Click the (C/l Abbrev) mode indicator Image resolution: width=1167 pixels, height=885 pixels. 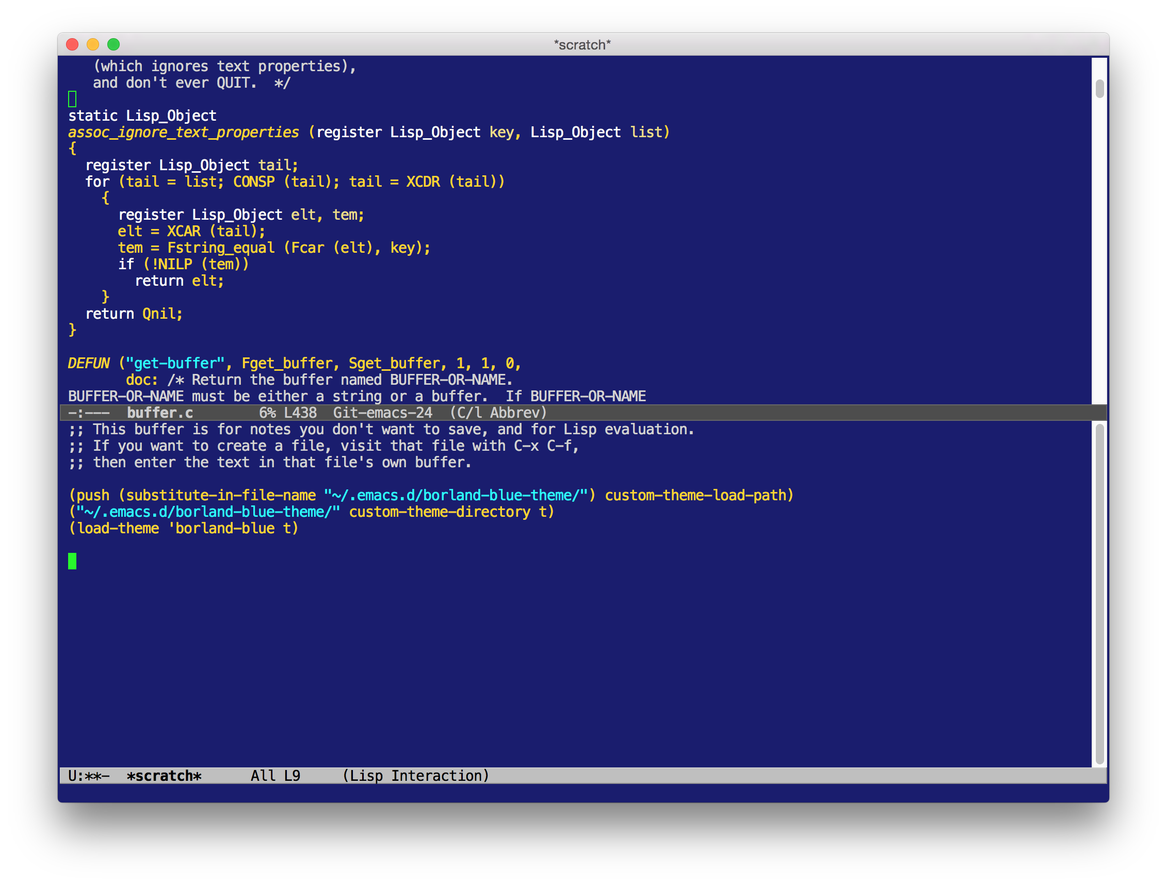pyautogui.click(x=498, y=413)
